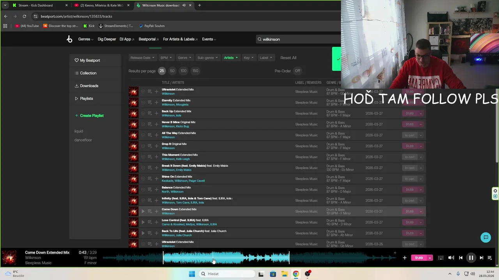Buy Come Down for $1.69 in player bar

pos(419,257)
